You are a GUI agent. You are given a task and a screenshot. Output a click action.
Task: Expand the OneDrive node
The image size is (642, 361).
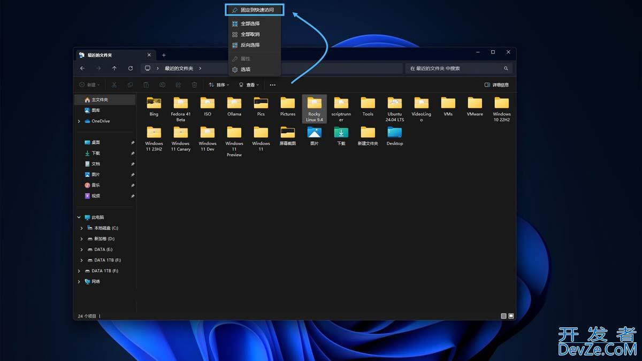pyautogui.click(x=79, y=121)
